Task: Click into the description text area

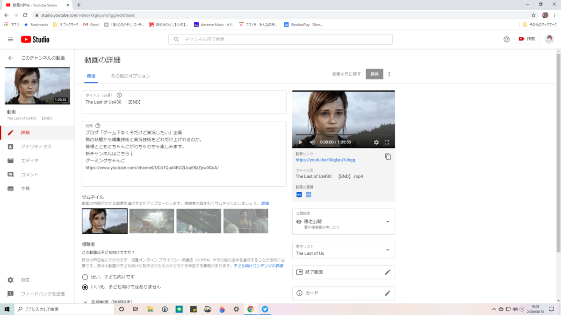Action: [184, 154]
